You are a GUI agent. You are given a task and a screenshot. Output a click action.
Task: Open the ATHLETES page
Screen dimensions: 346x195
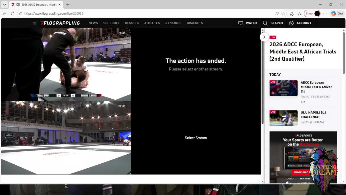[152, 23]
